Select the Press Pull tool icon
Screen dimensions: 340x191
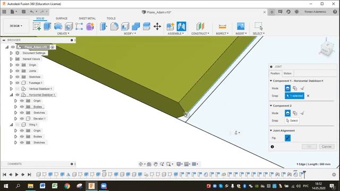tap(104, 27)
